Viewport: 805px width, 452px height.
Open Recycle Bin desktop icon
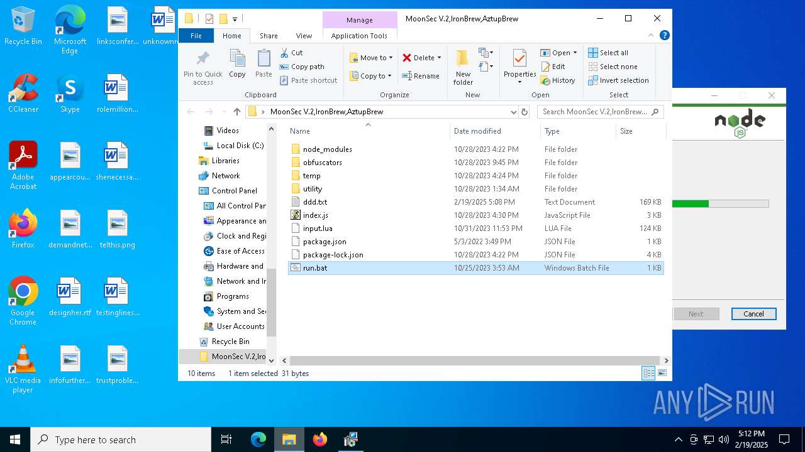click(x=23, y=26)
